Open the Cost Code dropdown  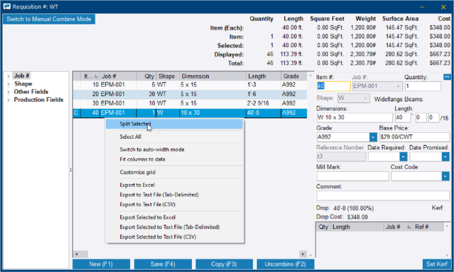[445, 176]
